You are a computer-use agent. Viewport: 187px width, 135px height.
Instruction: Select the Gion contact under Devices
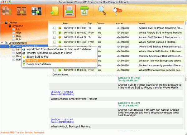(19, 33)
